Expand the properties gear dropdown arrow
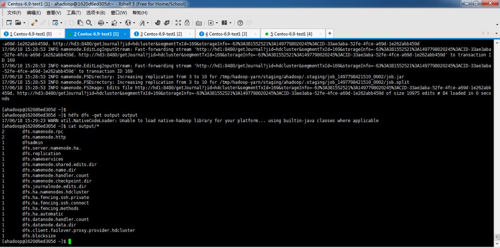This screenshot has width=500, height=248. coord(61,23)
